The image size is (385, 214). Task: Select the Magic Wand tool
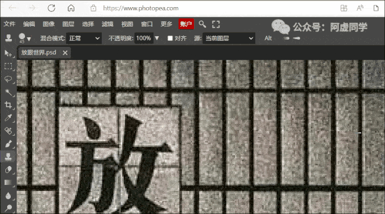coord(8,92)
